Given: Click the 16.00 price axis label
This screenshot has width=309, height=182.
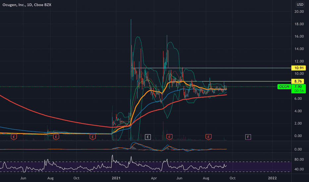Looking at the screenshot, I should (x=299, y=36).
